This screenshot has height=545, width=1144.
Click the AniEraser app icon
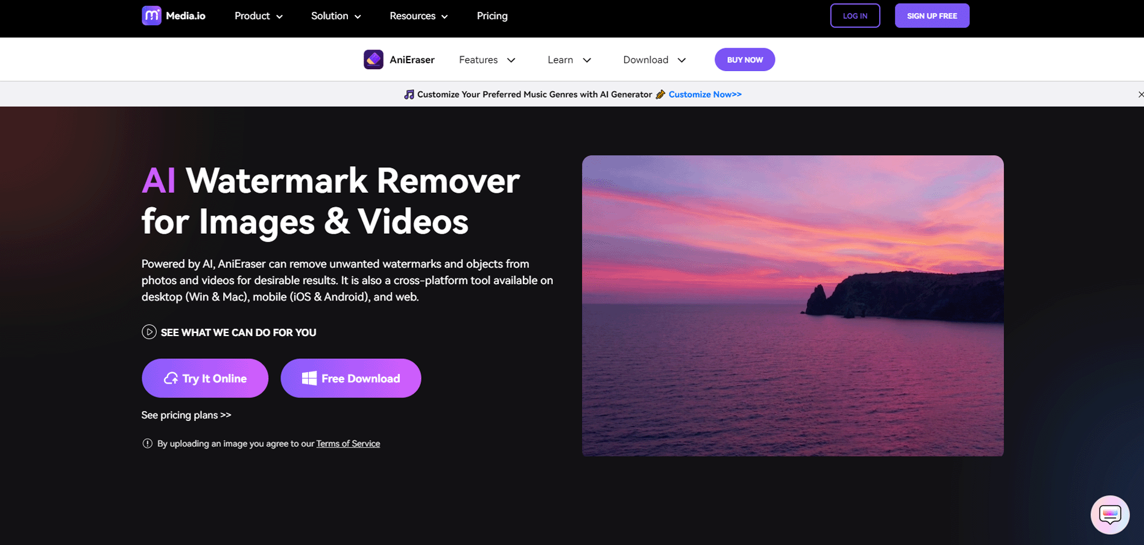point(373,60)
